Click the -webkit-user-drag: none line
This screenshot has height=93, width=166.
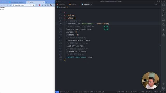pos(80,57)
